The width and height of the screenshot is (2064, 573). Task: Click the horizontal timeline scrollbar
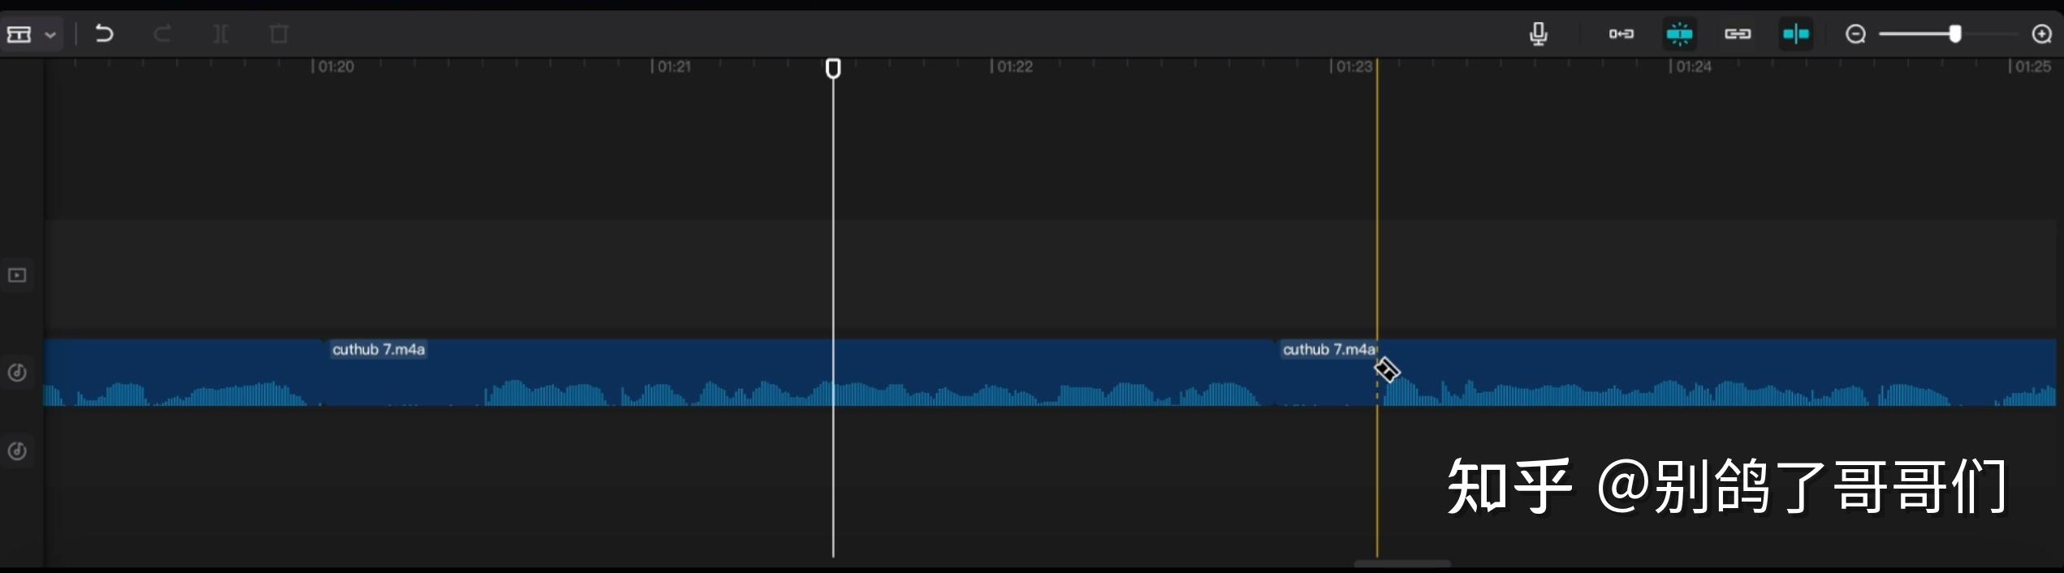coord(1402,563)
